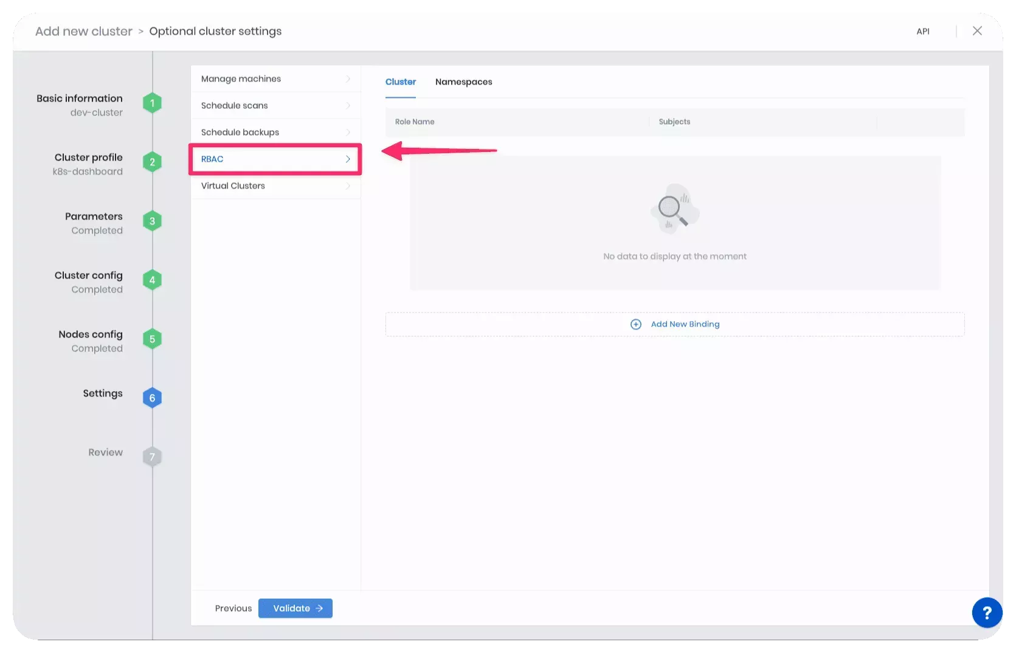Click the Validate button

point(295,608)
